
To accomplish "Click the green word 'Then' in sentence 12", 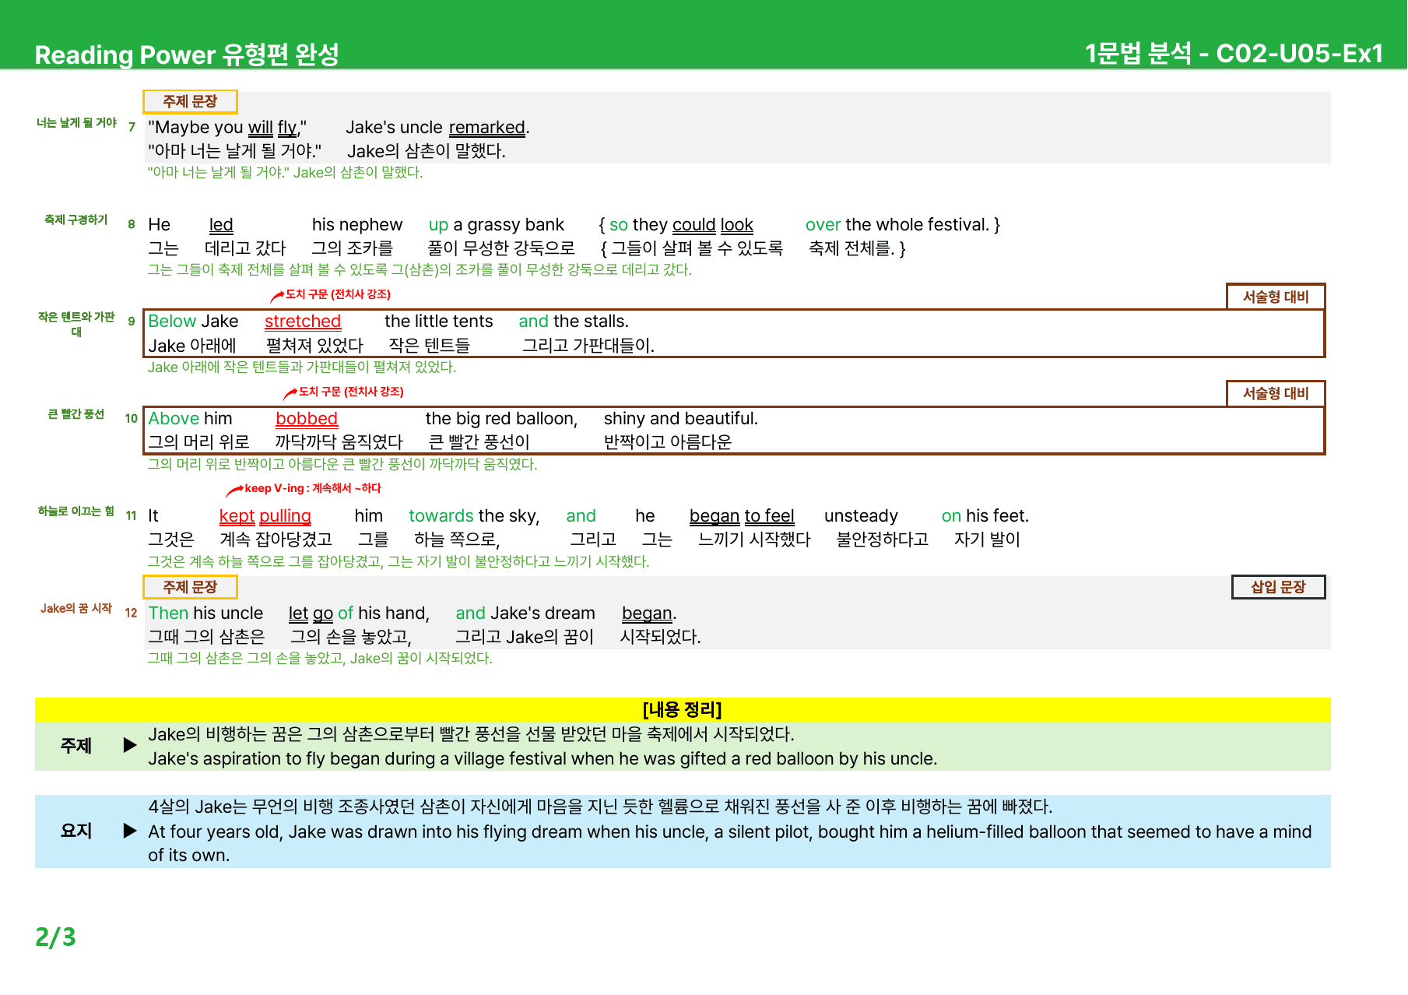I will (168, 614).
